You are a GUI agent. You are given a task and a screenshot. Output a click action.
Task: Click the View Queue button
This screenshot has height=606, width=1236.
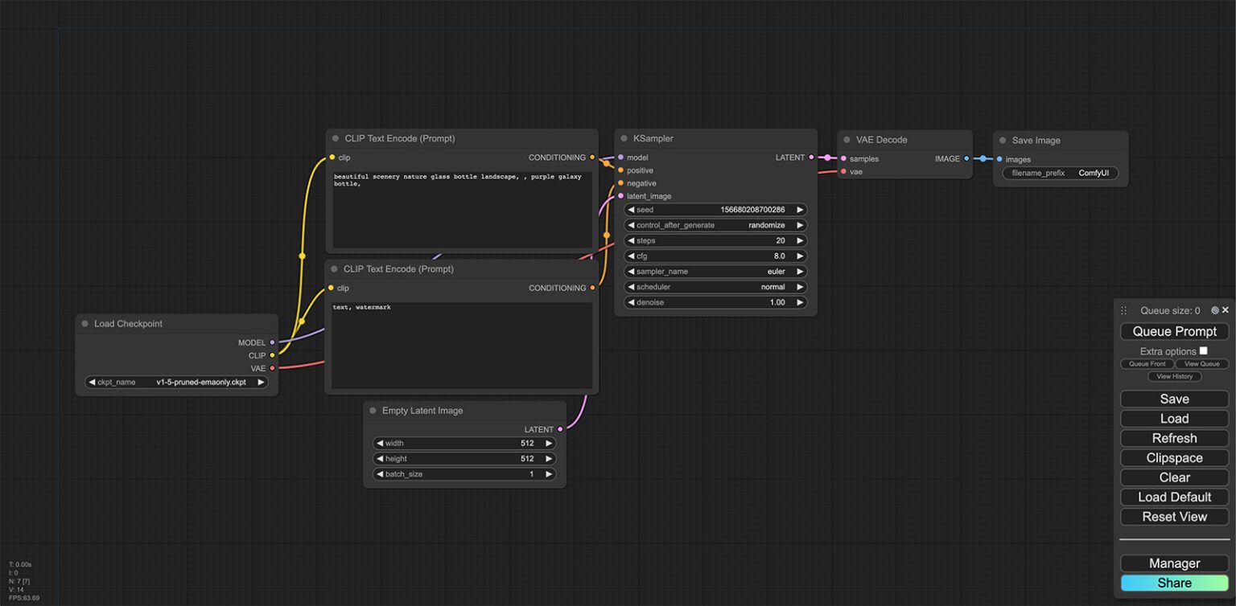(x=1201, y=364)
